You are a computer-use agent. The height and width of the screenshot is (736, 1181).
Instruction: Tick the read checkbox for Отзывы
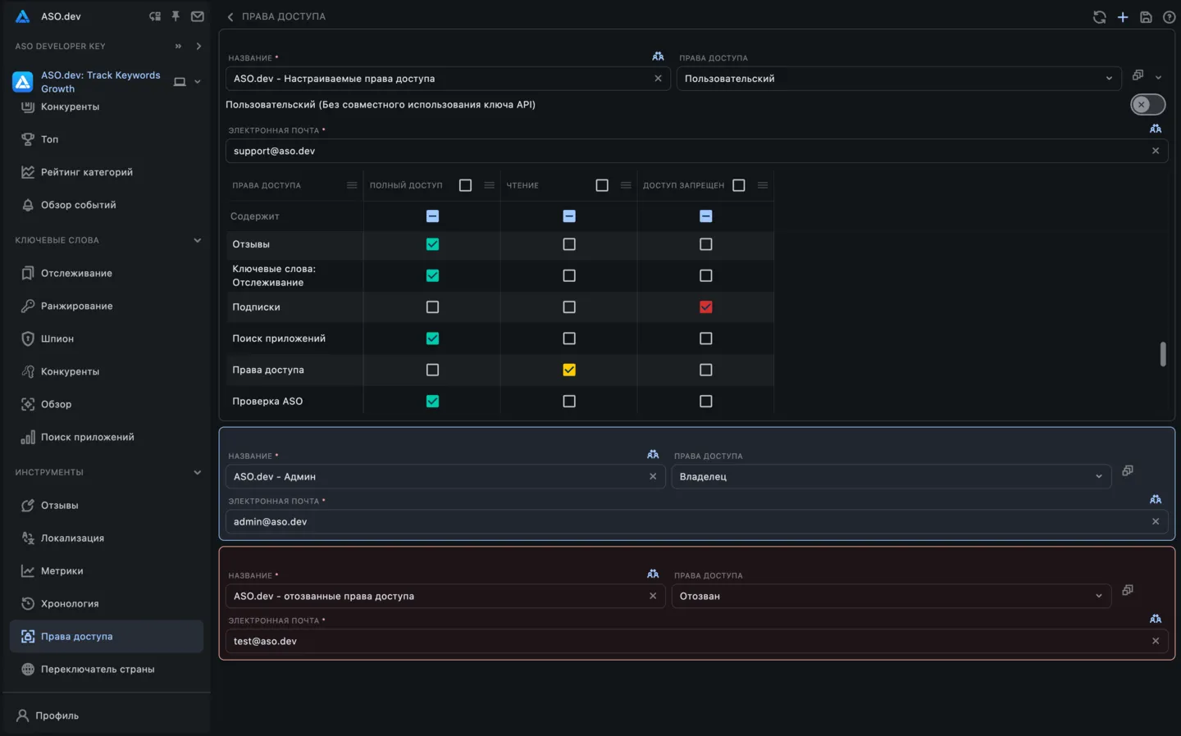point(569,244)
